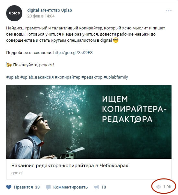The image size is (178, 195).
Task: Open the three-dots post options menu
Action: [x=169, y=11]
